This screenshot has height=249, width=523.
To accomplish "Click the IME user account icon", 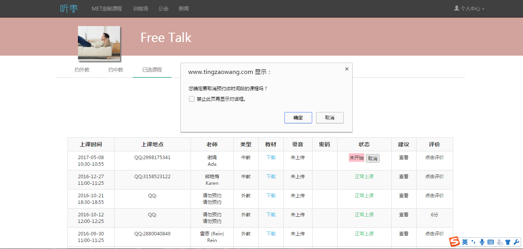I will coord(500,242).
